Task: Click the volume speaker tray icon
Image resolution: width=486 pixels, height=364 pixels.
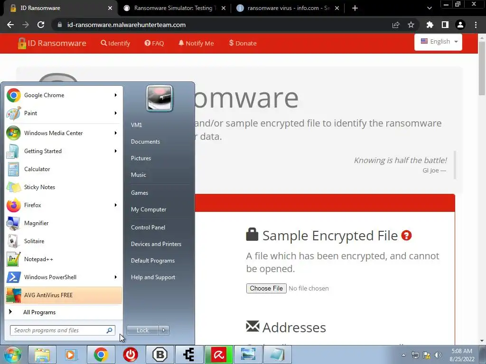Action: tap(438, 355)
